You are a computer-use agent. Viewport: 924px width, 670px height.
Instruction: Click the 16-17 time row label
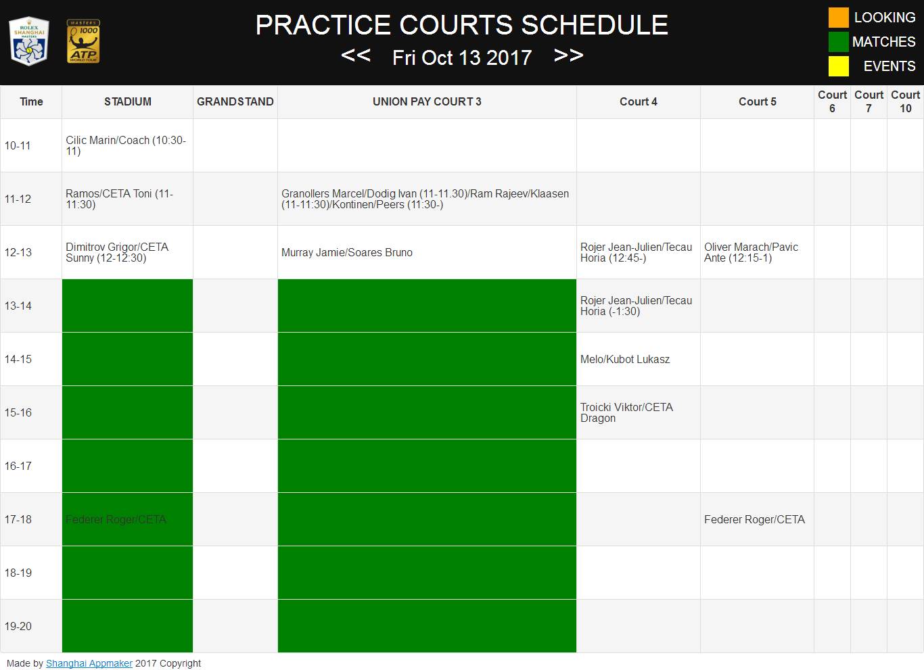coord(18,466)
